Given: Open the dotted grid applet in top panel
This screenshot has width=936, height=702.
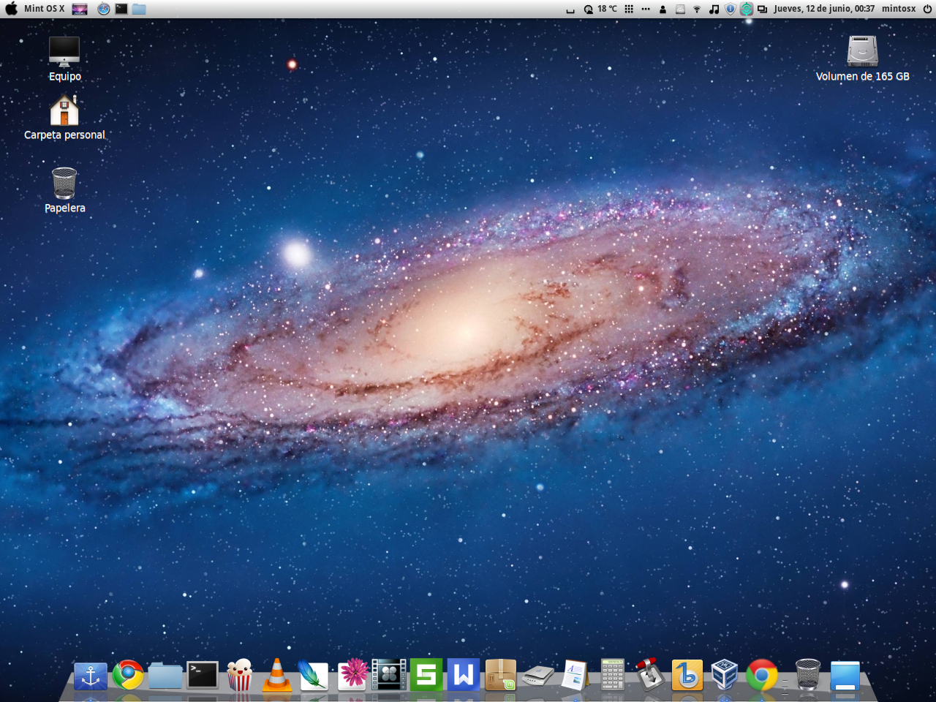Looking at the screenshot, I should [x=629, y=10].
